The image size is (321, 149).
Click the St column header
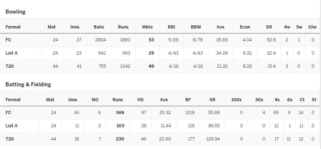[x=314, y=100]
